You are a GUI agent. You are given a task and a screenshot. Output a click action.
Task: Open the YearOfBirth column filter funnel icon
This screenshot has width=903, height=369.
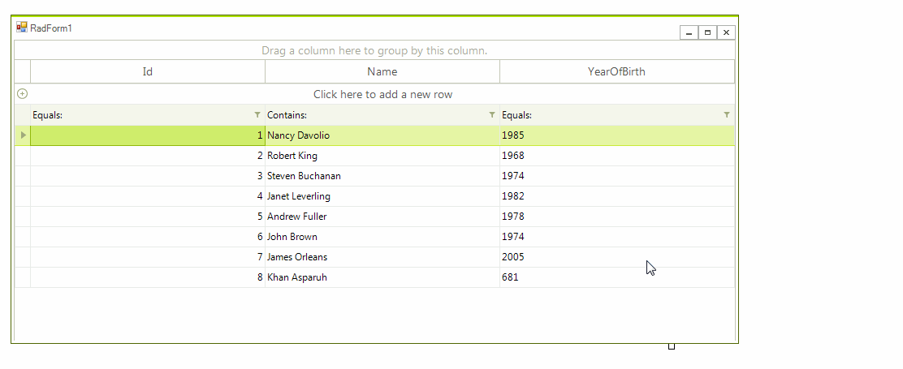coord(727,115)
